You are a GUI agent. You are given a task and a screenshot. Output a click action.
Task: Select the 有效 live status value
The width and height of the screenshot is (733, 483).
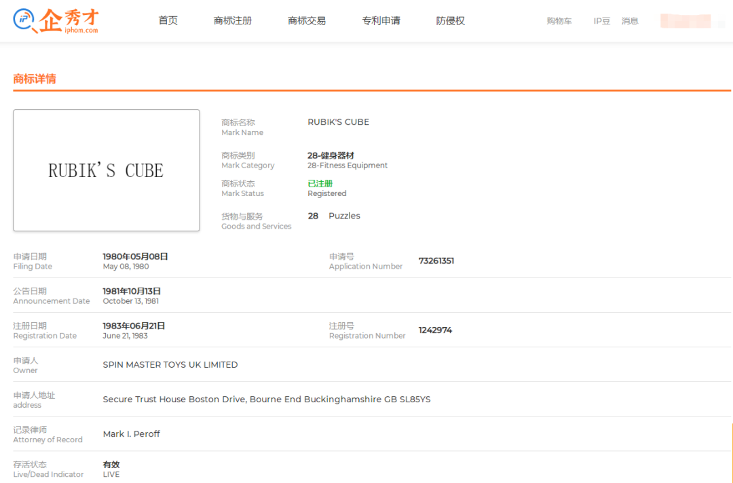pyautogui.click(x=111, y=464)
